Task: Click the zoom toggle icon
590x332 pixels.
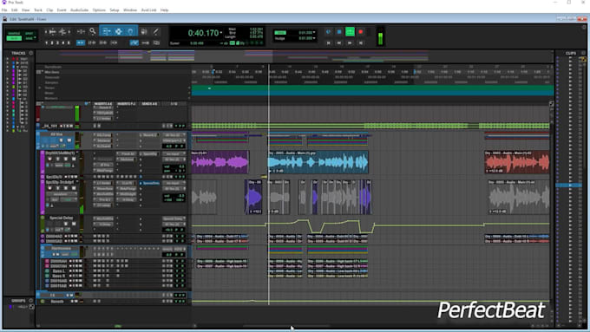Action: [81, 32]
